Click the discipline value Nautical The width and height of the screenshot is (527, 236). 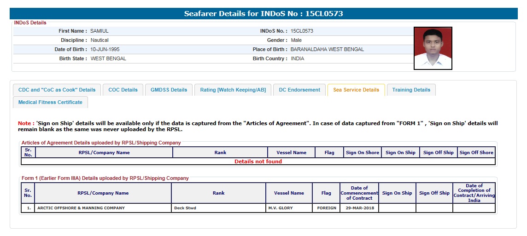(100, 40)
